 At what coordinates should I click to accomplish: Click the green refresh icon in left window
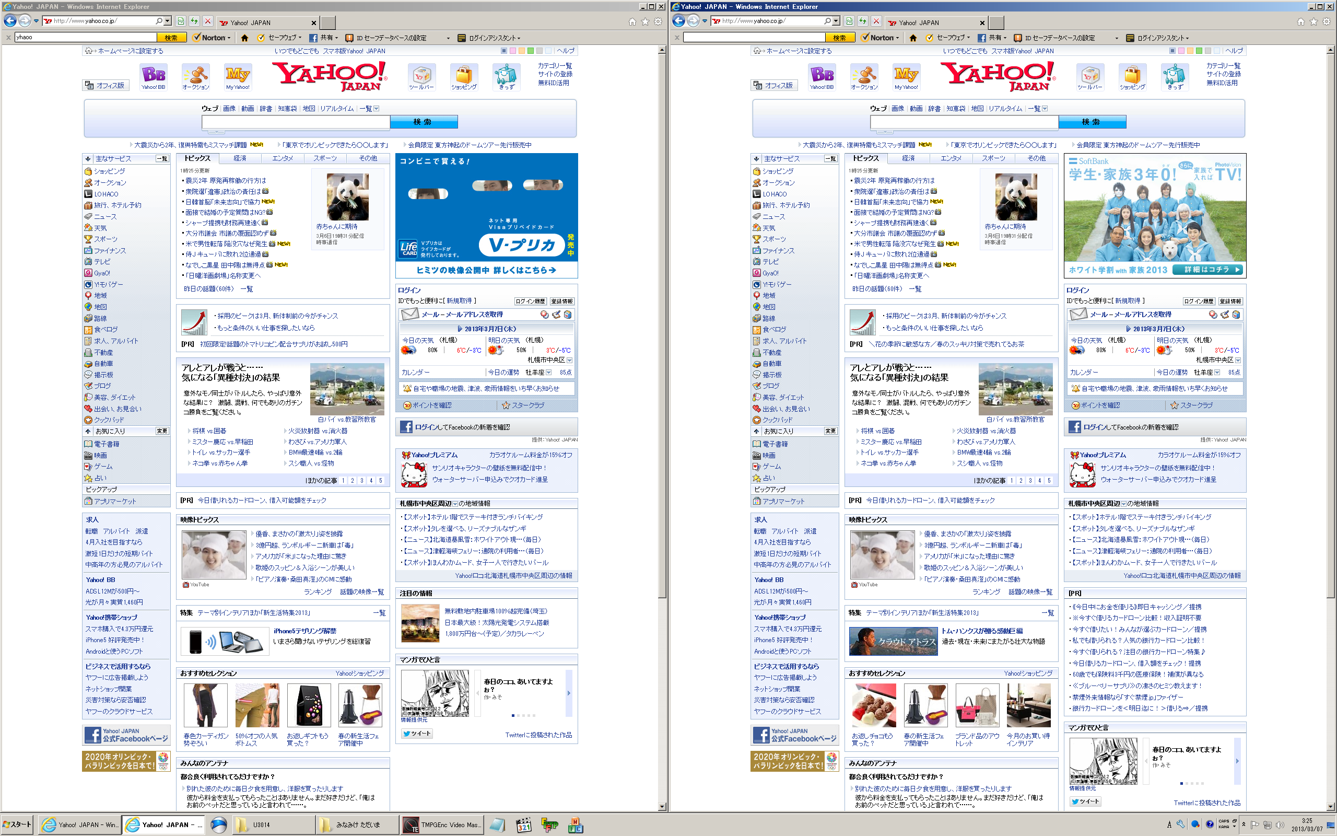(194, 21)
